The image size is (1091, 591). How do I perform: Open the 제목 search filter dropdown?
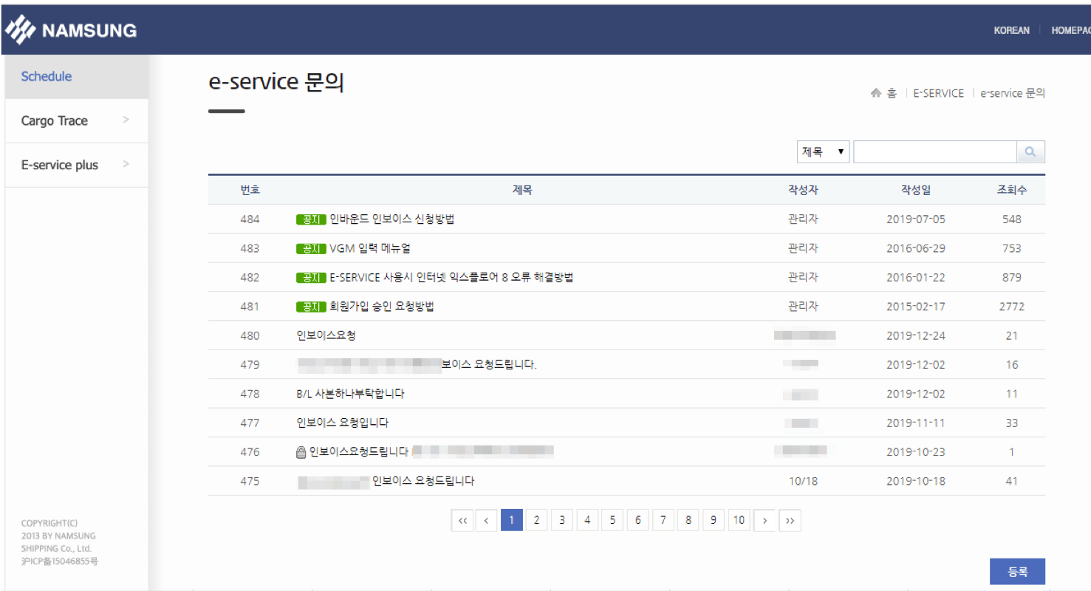(x=823, y=152)
